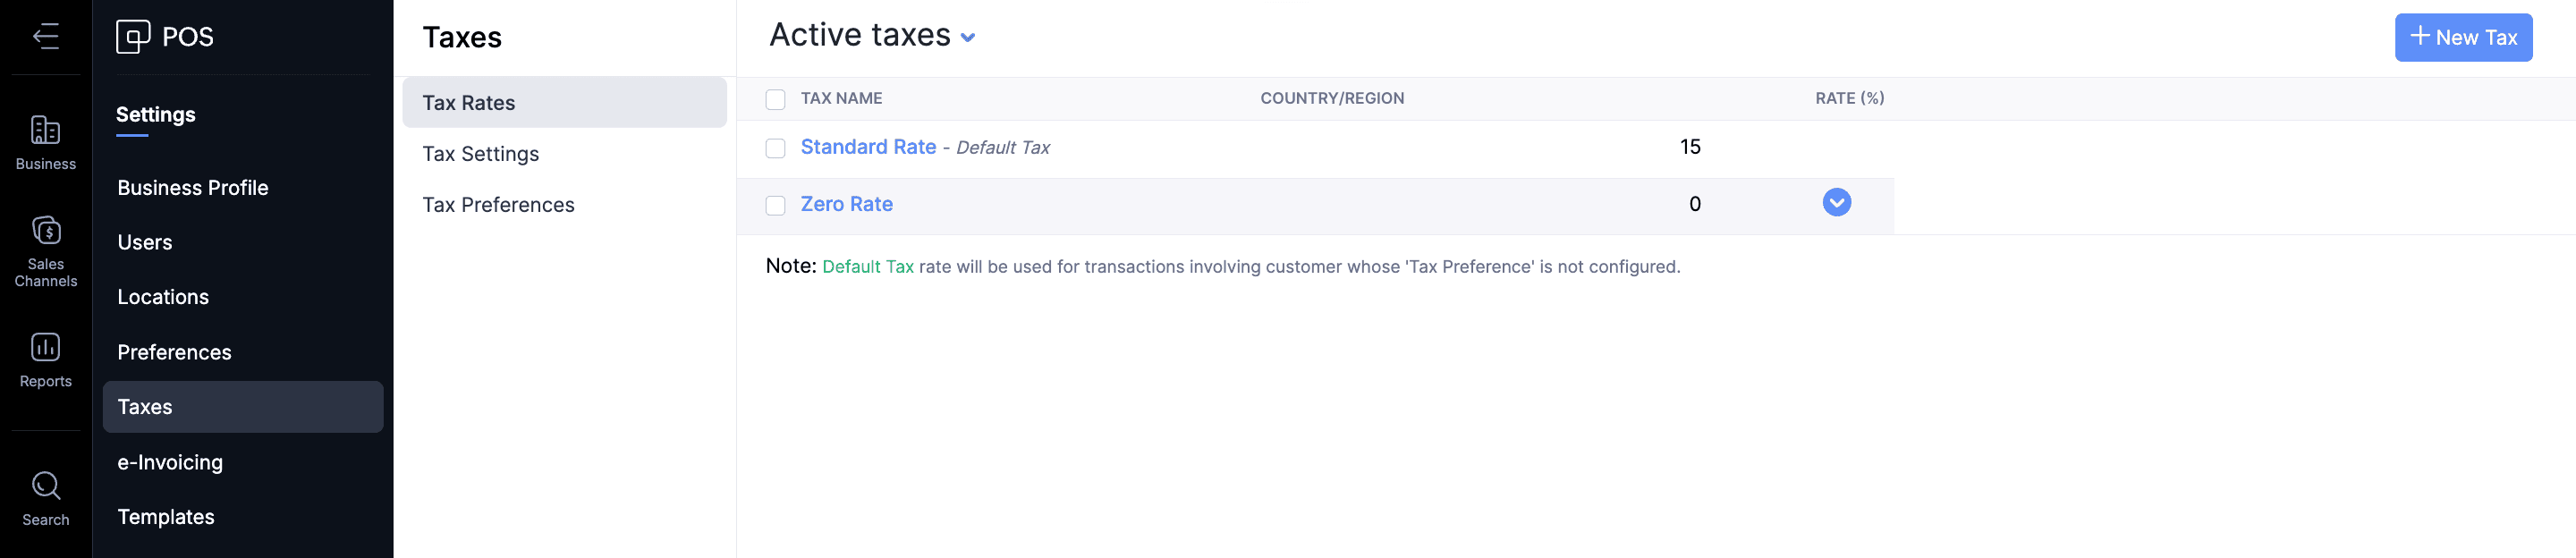
Task: Open Business Profile settings
Action: pos(193,188)
